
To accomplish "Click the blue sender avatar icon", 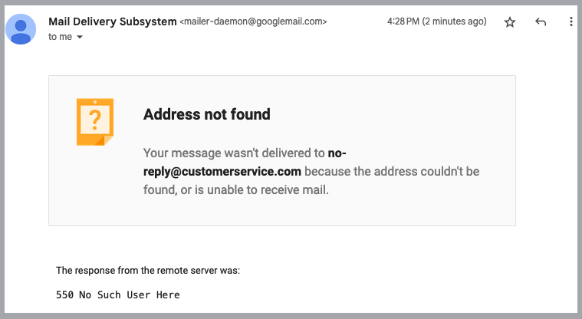I will point(21,29).
